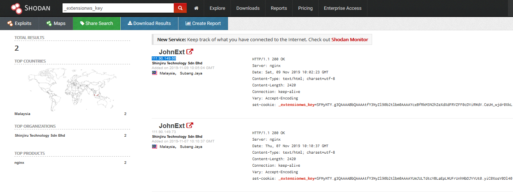Click the red search magnifier button
The width and height of the screenshot is (513, 192).
(x=180, y=8)
